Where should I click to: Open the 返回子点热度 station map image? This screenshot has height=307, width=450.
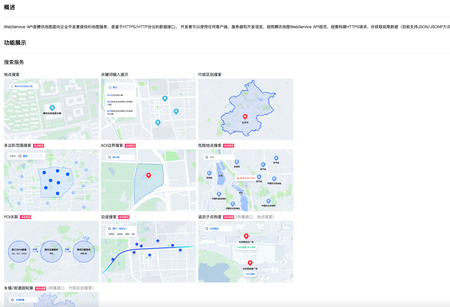click(246, 251)
